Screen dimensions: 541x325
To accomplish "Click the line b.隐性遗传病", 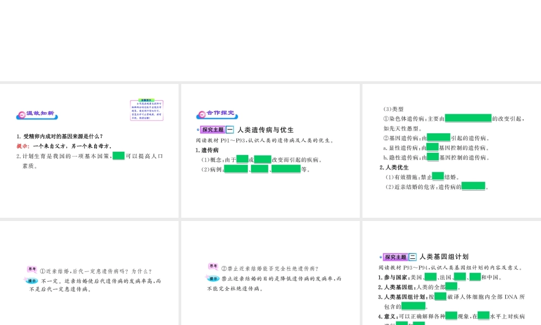I will coord(437,157).
